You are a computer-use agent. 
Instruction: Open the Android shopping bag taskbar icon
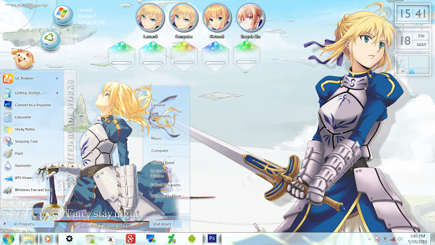pos(90,239)
